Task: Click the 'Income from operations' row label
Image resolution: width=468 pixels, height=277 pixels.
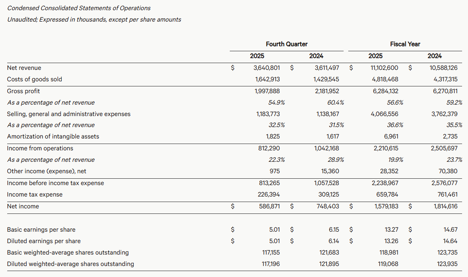Action: click(x=40, y=148)
